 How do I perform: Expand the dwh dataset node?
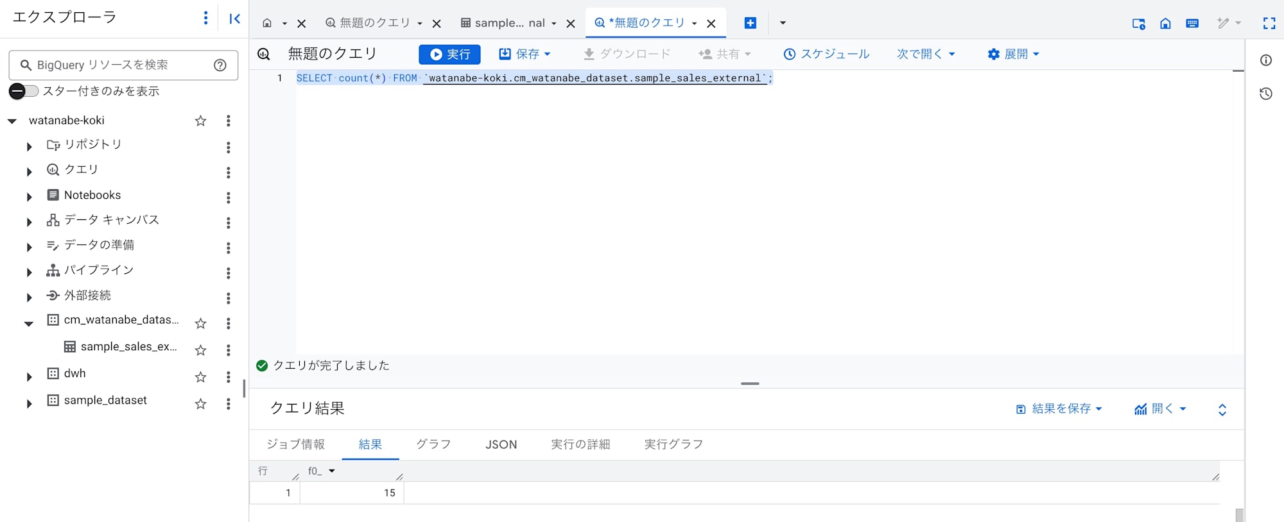click(x=29, y=377)
